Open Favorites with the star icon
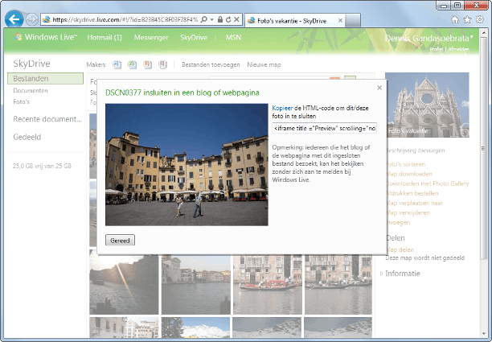Image resolution: width=492 pixels, height=342 pixels. pyautogui.click(x=468, y=20)
